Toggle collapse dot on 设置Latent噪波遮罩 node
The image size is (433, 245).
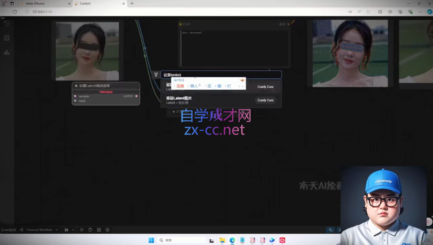[76, 86]
